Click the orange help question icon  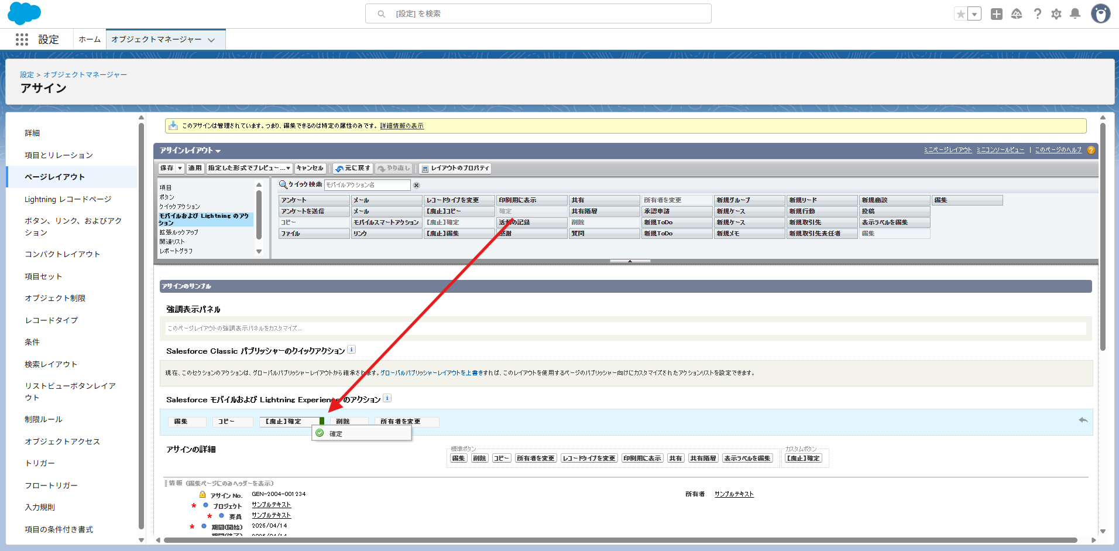(x=1091, y=150)
